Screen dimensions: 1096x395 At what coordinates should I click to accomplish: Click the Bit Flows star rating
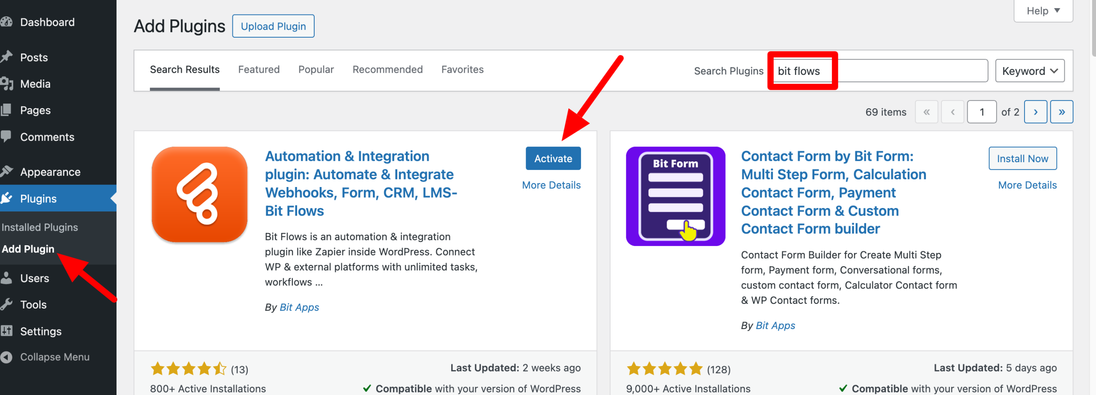[x=188, y=368]
